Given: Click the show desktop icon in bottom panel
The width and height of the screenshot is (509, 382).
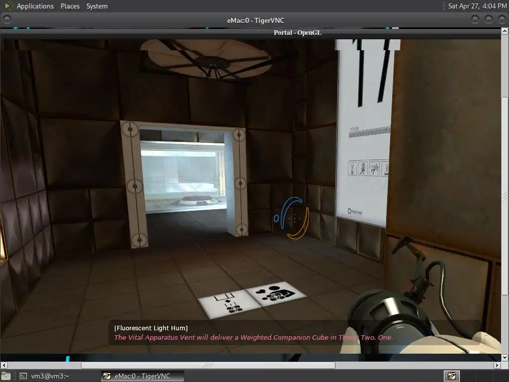Looking at the screenshot, I should coord(6,376).
